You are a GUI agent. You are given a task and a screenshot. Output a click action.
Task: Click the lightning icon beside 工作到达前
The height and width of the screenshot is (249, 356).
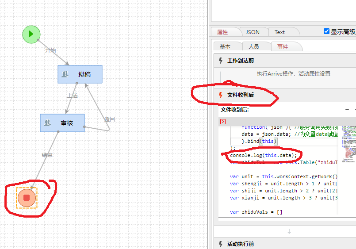[x=221, y=61]
